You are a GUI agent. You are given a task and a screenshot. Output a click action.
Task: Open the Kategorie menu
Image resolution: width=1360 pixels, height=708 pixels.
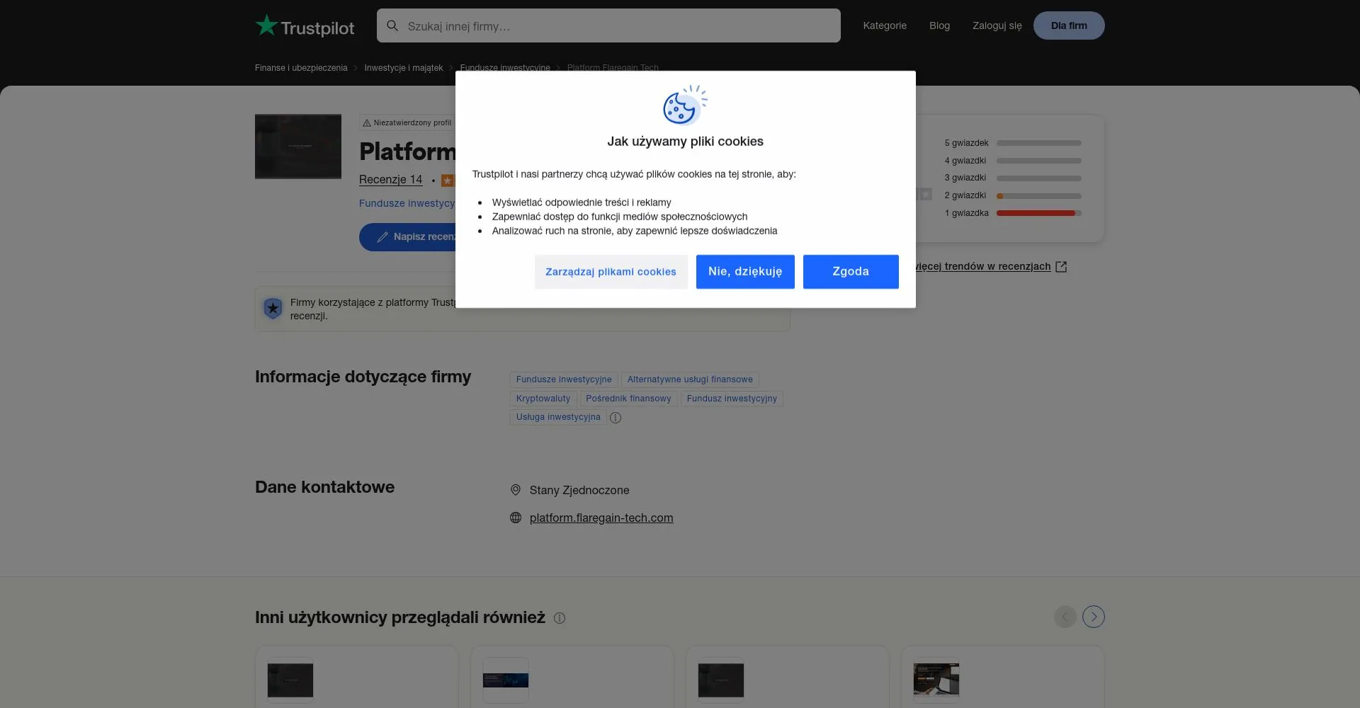click(885, 25)
